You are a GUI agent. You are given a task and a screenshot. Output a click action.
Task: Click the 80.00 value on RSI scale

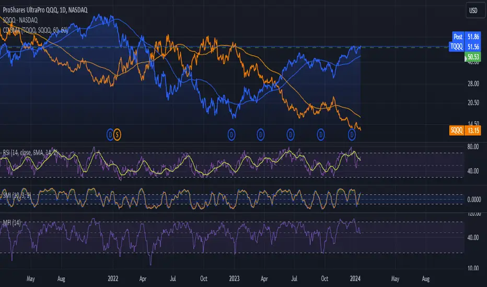[x=473, y=147]
